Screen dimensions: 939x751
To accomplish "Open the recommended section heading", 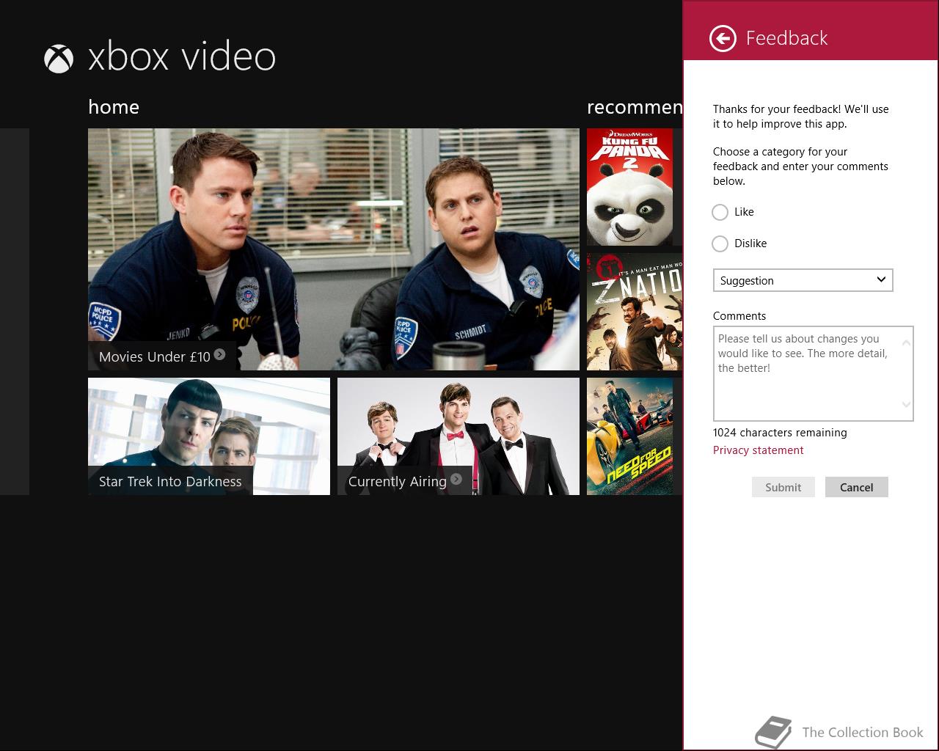I will point(635,107).
